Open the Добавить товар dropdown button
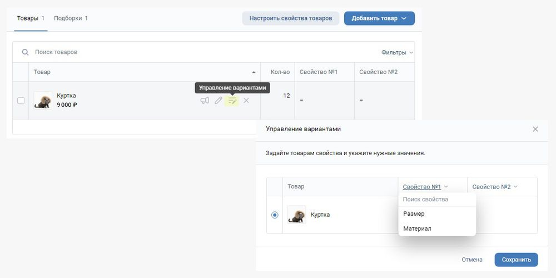This screenshot has height=278, width=556. tap(379, 18)
